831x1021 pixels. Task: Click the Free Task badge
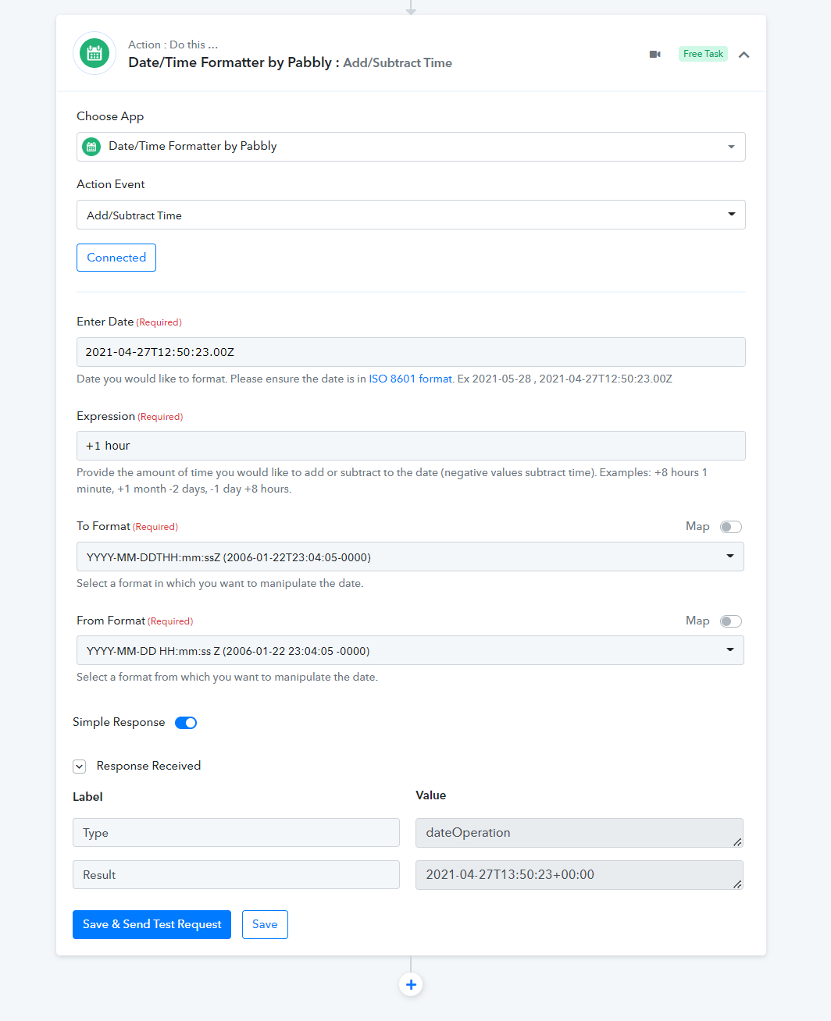click(703, 54)
